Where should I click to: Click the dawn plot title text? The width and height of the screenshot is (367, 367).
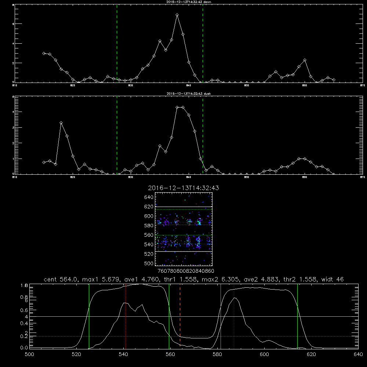pyautogui.click(x=189, y=2)
